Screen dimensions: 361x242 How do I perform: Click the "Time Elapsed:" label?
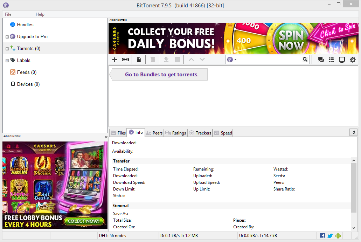tap(126, 169)
